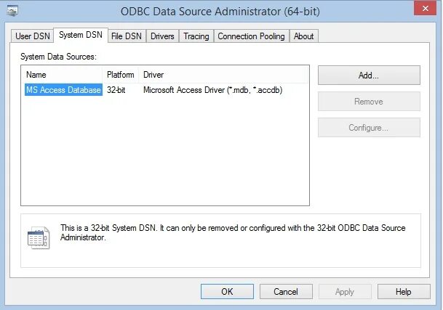443x310 pixels.
Task: Click the Add... button
Action: tap(369, 76)
